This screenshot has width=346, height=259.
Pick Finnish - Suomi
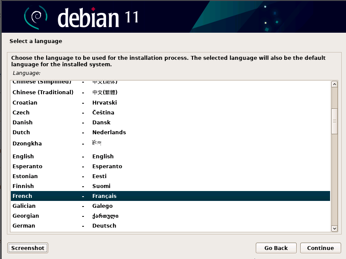point(23,186)
